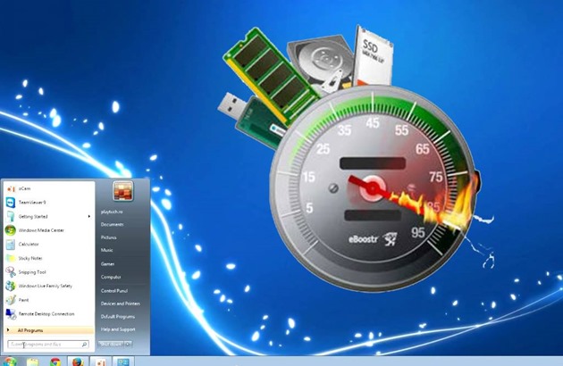Open the Shut down options arrow
563x366 pixels.
tap(129, 344)
